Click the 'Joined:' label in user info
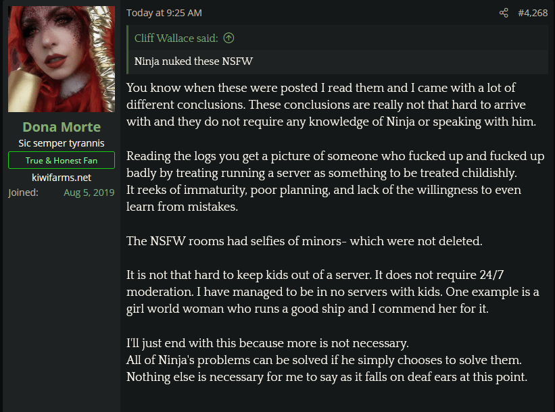This screenshot has height=412, width=555. [x=24, y=192]
